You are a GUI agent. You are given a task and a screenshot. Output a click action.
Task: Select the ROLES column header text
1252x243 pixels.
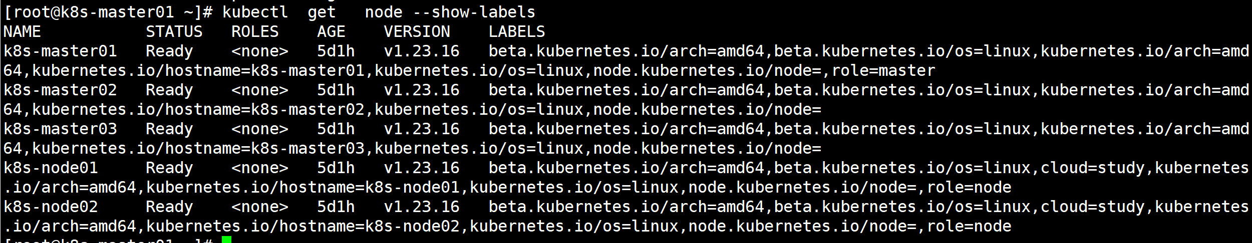[x=254, y=32]
